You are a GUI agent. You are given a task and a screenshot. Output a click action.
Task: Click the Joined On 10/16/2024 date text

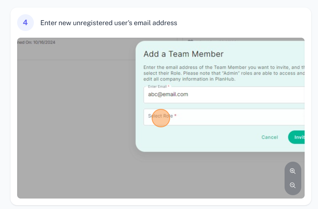(36, 42)
